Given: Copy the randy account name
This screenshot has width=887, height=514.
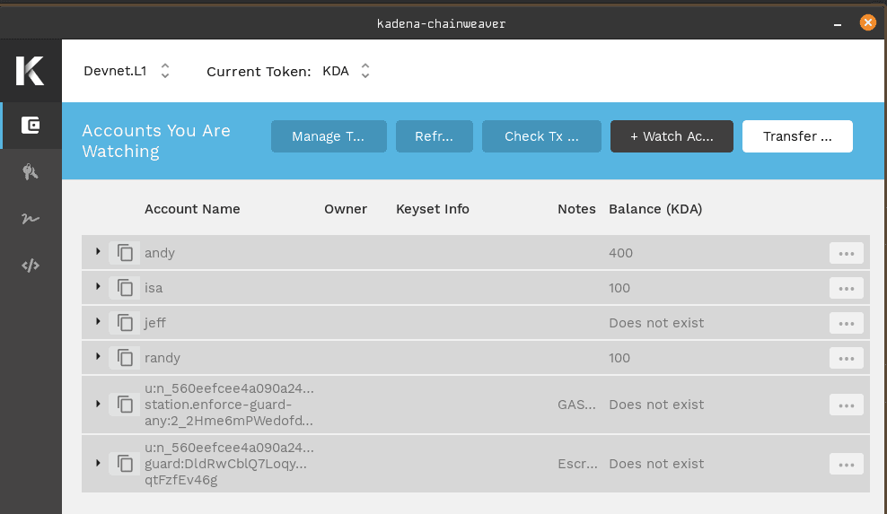Looking at the screenshot, I should tap(125, 358).
